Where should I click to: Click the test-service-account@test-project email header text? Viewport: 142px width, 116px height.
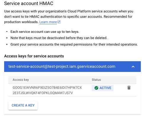click(x=62, y=67)
